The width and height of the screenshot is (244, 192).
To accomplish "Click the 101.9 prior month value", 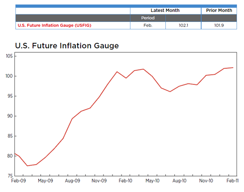I will (219, 25).
